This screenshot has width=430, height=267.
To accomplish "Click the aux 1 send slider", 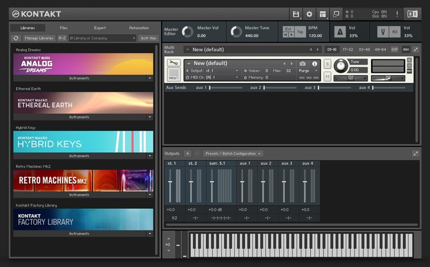I will point(226,88).
